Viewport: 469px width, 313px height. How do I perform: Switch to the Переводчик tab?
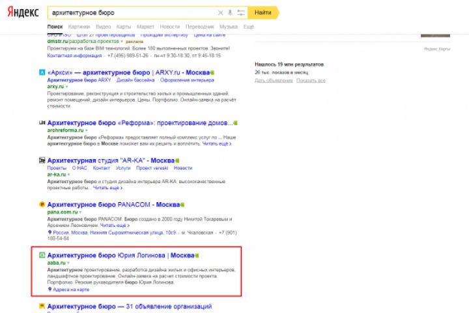(200, 27)
